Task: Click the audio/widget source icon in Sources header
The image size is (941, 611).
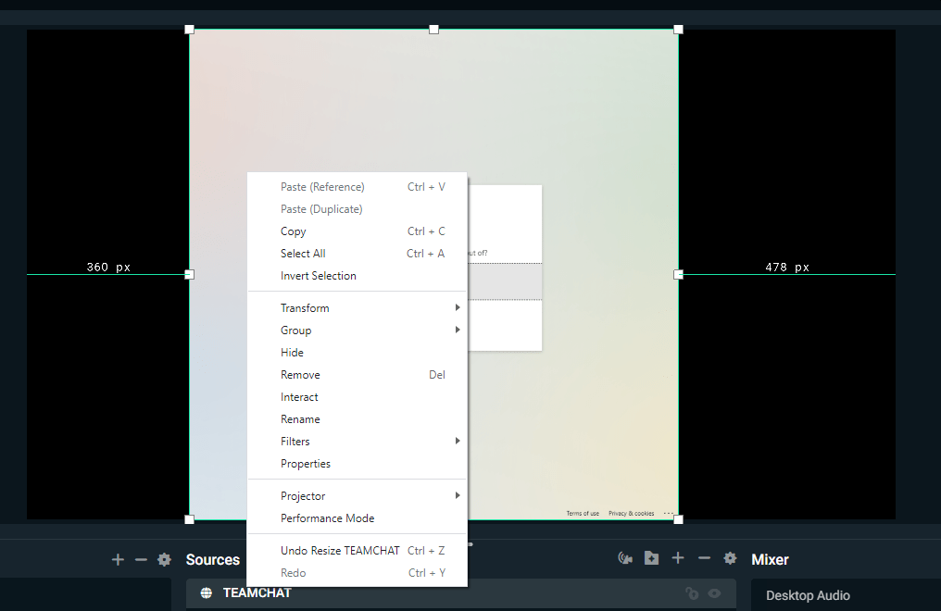Action: pyautogui.click(x=626, y=558)
